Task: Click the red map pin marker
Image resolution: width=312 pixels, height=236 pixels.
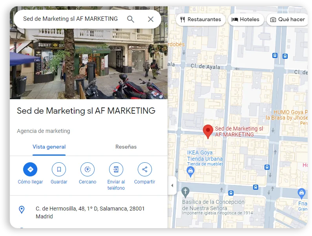Action: [x=208, y=132]
